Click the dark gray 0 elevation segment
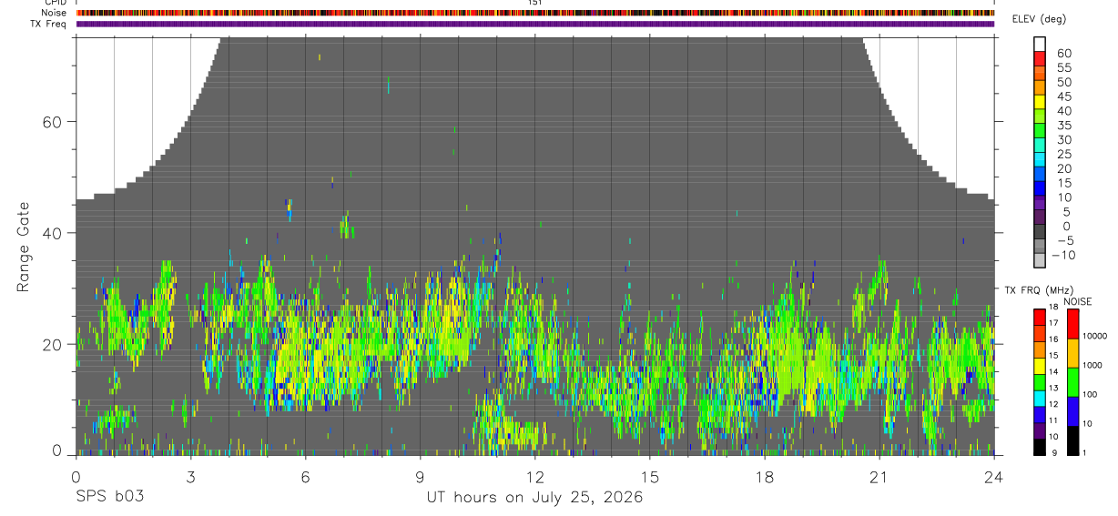This screenshot has height=516, width=1118. (x=1040, y=231)
